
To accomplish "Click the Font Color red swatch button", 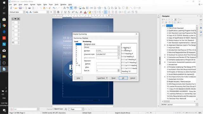I will point(85,12).
